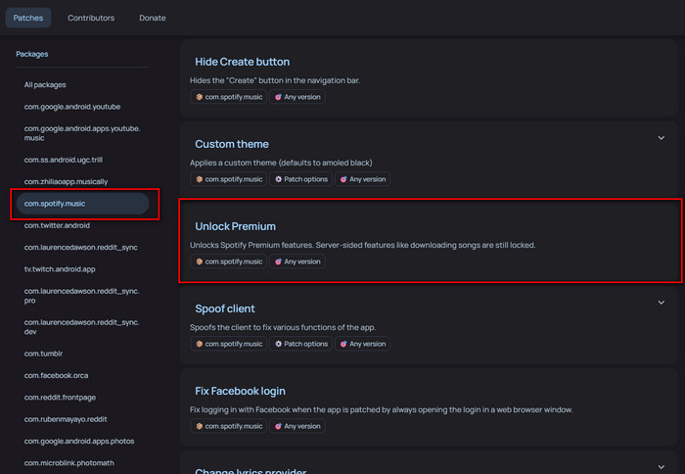This screenshot has height=474, width=685.
Task: Expand the Fix Facebook login chevron
Action: pyautogui.click(x=662, y=385)
